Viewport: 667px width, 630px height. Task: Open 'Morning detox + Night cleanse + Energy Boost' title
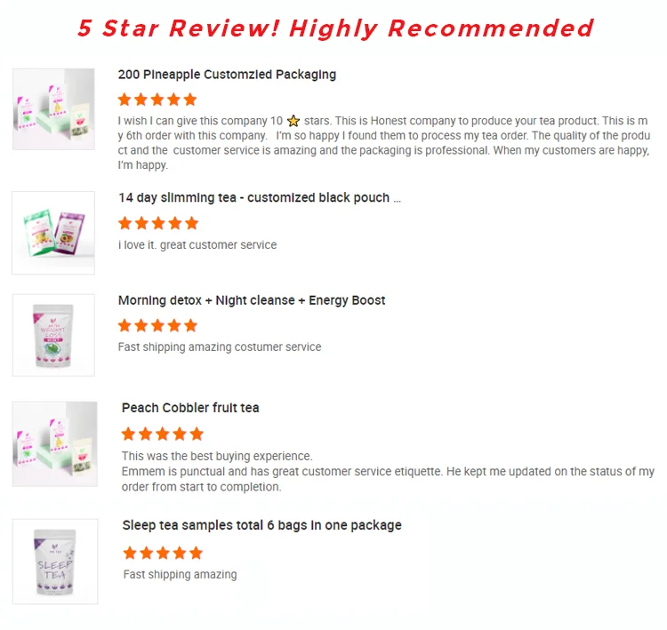(252, 300)
